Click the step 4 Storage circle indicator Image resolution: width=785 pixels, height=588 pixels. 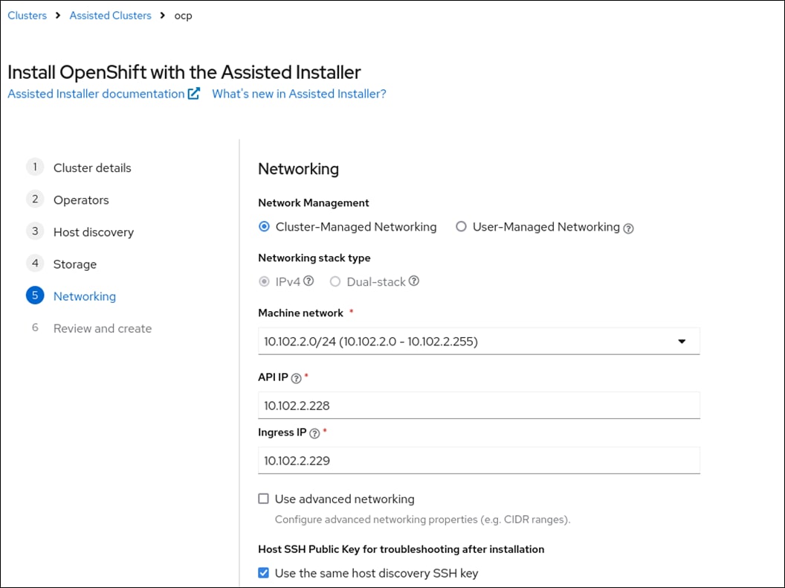[34, 263]
